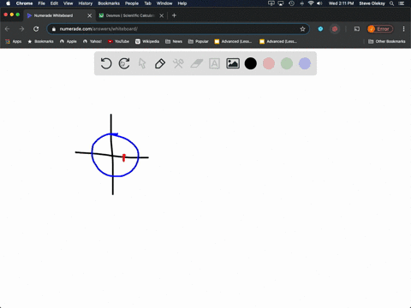Open the Apple system menu
This screenshot has width=411, height=308.
click(x=8, y=3)
